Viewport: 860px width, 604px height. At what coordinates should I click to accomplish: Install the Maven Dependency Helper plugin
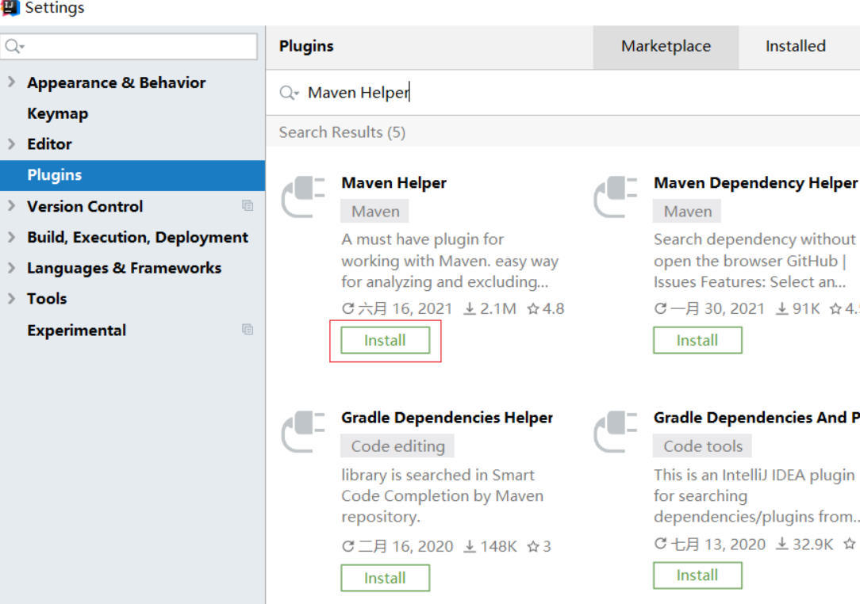tap(697, 340)
